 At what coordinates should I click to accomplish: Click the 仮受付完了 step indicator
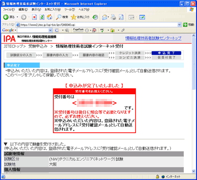pyautogui.click(x=166, y=58)
